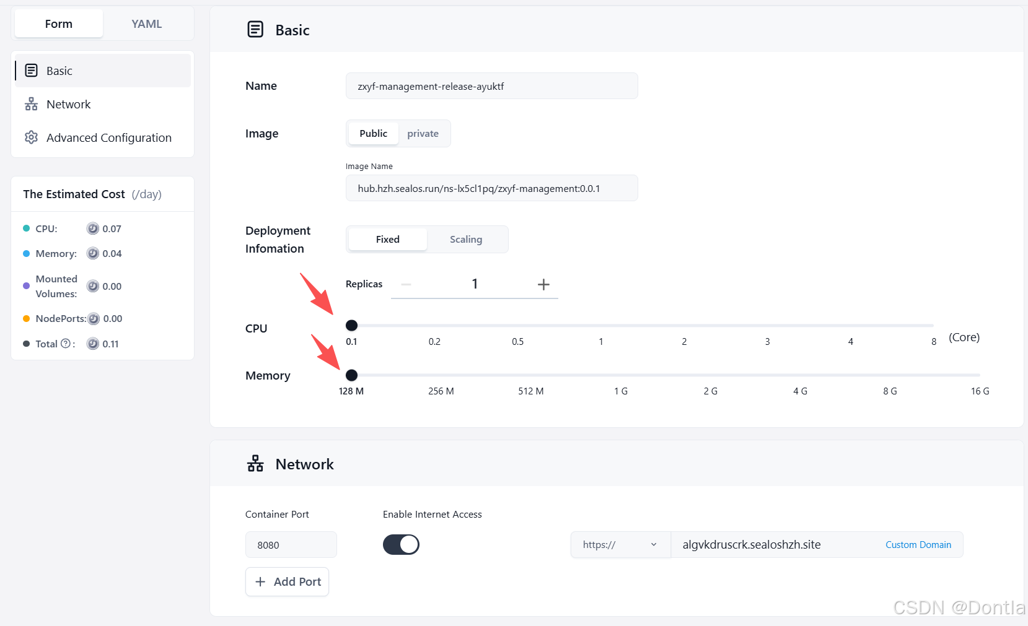Switch to the YAML tab
Image resolution: width=1028 pixels, height=626 pixels.
click(x=147, y=24)
